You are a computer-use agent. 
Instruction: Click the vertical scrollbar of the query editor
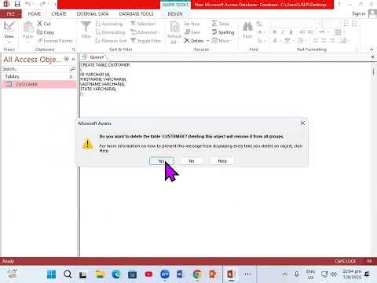[x=373, y=160]
